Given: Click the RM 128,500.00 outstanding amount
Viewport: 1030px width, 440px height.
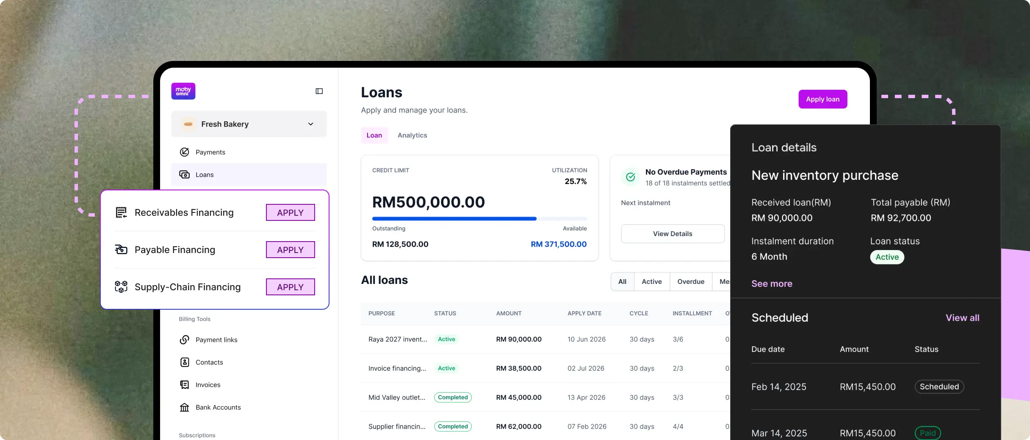Looking at the screenshot, I should [400, 244].
